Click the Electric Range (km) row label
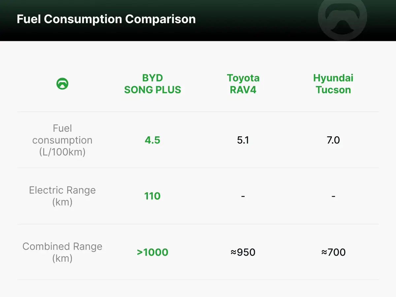 (x=62, y=196)
